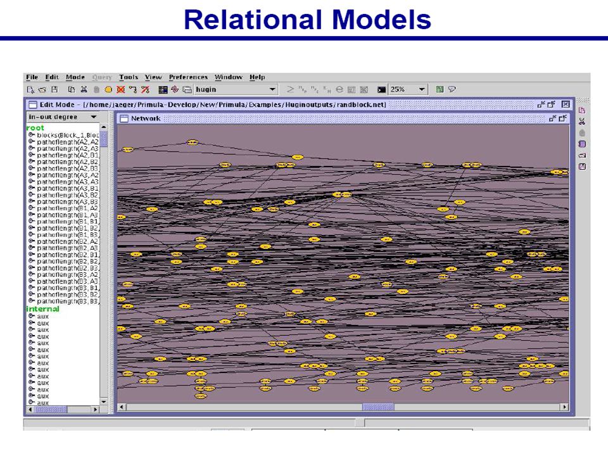This screenshot has height=456, width=608.
Task: Select the pathoflength(A3,A2 row text
Action: 68,175
